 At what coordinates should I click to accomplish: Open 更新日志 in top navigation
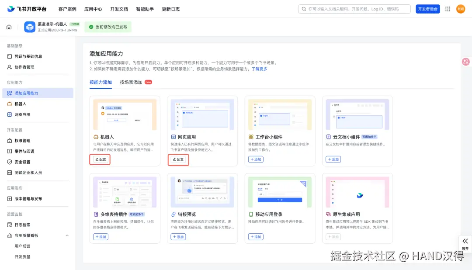pyautogui.click(x=171, y=9)
